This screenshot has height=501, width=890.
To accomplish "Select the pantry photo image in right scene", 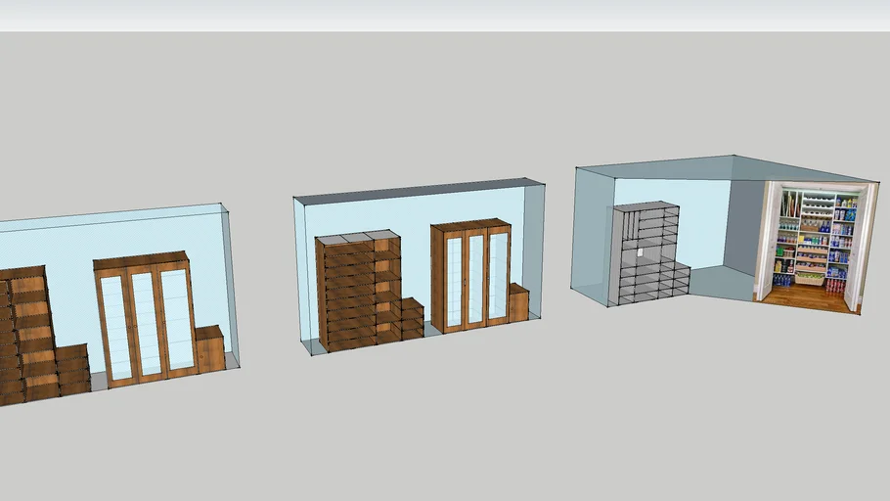I will (x=814, y=242).
